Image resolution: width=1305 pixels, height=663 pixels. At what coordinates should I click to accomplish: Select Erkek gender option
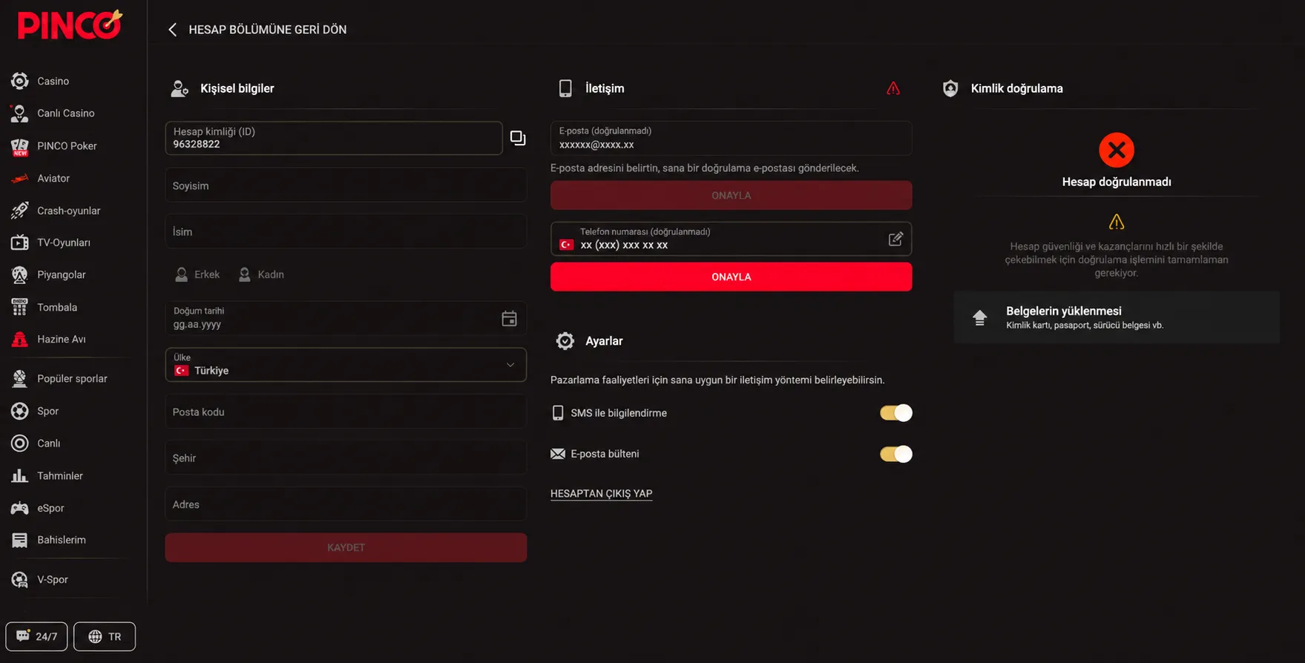point(197,274)
